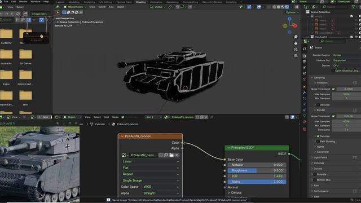This screenshot has height=203, width=361.
Task: Click the Scene Collection row in outliner
Action: (320, 12)
